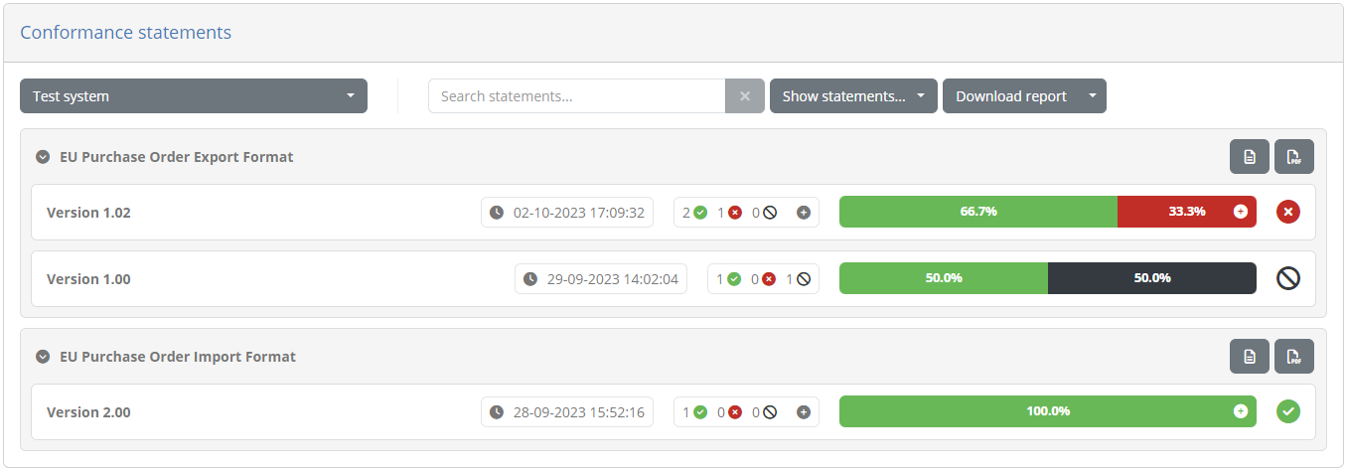The height and width of the screenshot is (472, 1346).
Task: Expand progress bar plus icon for Version 2.00
Action: click(x=1240, y=411)
